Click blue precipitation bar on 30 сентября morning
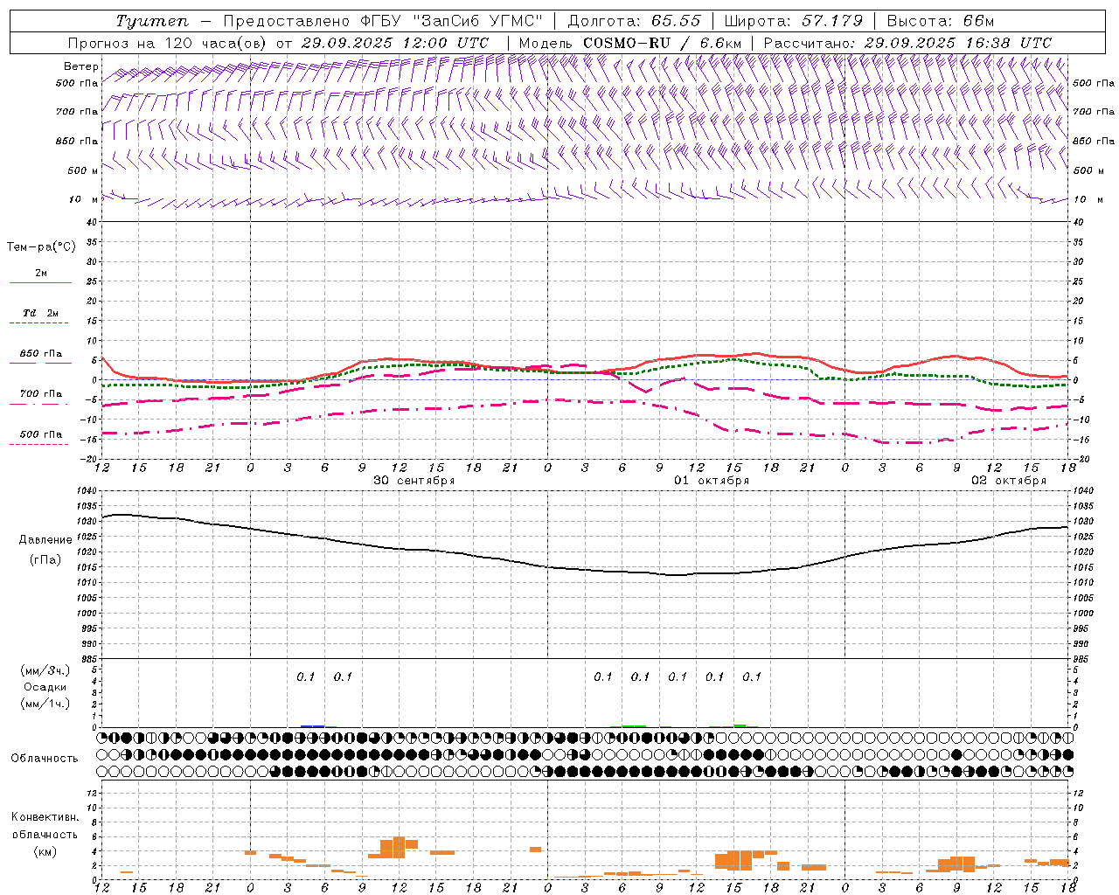1119x895 pixels. pos(312,726)
